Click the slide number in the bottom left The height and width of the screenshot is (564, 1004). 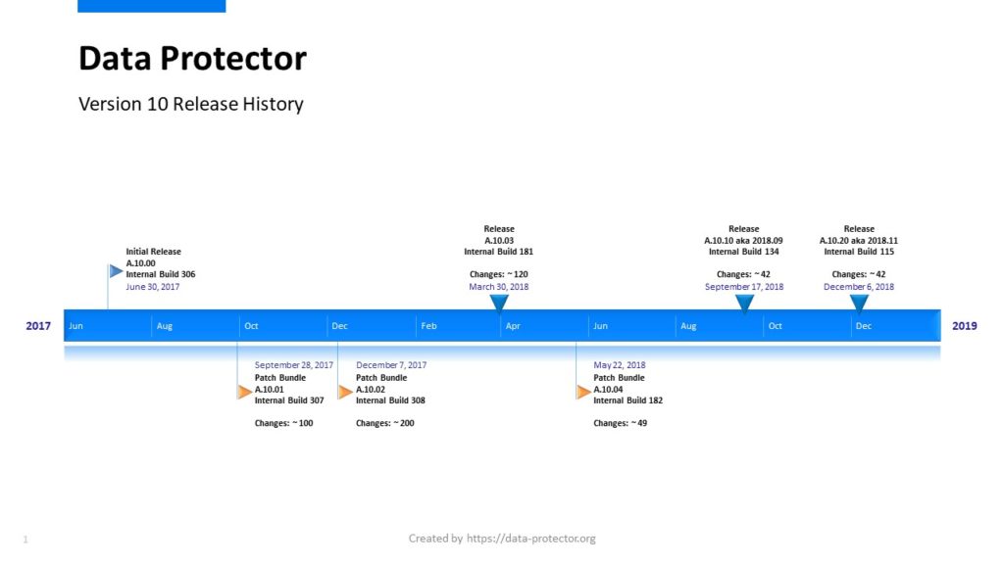(x=25, y=540)
